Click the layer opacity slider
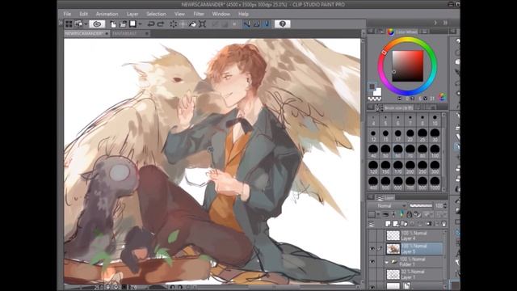517x291 pixels. (x=421, y=205)
